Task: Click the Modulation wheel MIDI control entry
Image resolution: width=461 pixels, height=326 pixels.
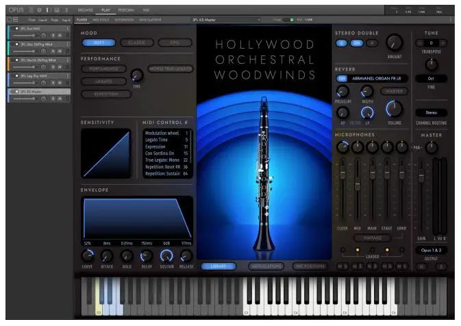Action: point(166,133)
